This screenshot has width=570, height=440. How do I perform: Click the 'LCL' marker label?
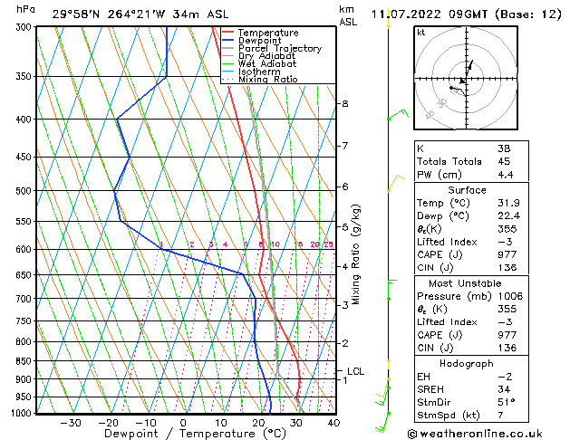(x=355, y=371)
